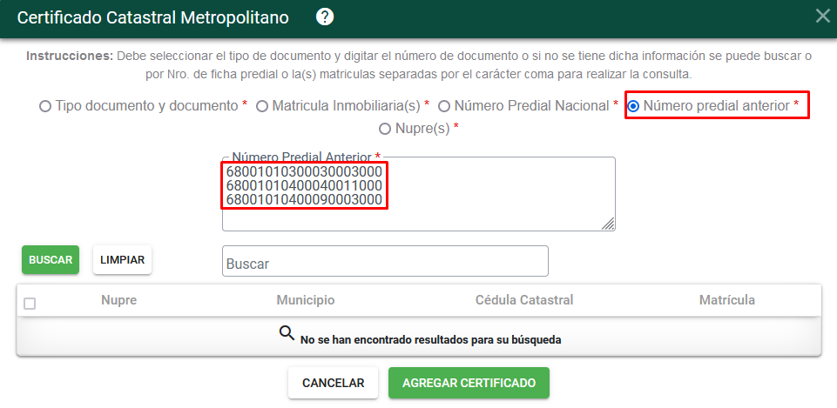
Task: Click the Matrícula column header
Action: [x=727, y=300]
